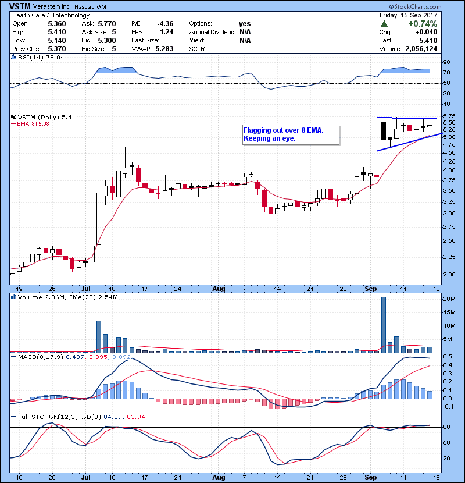The height and width of the screenshot is (483, 465).
Task: Click the green up-triangle change indicator
Action: 384,24
